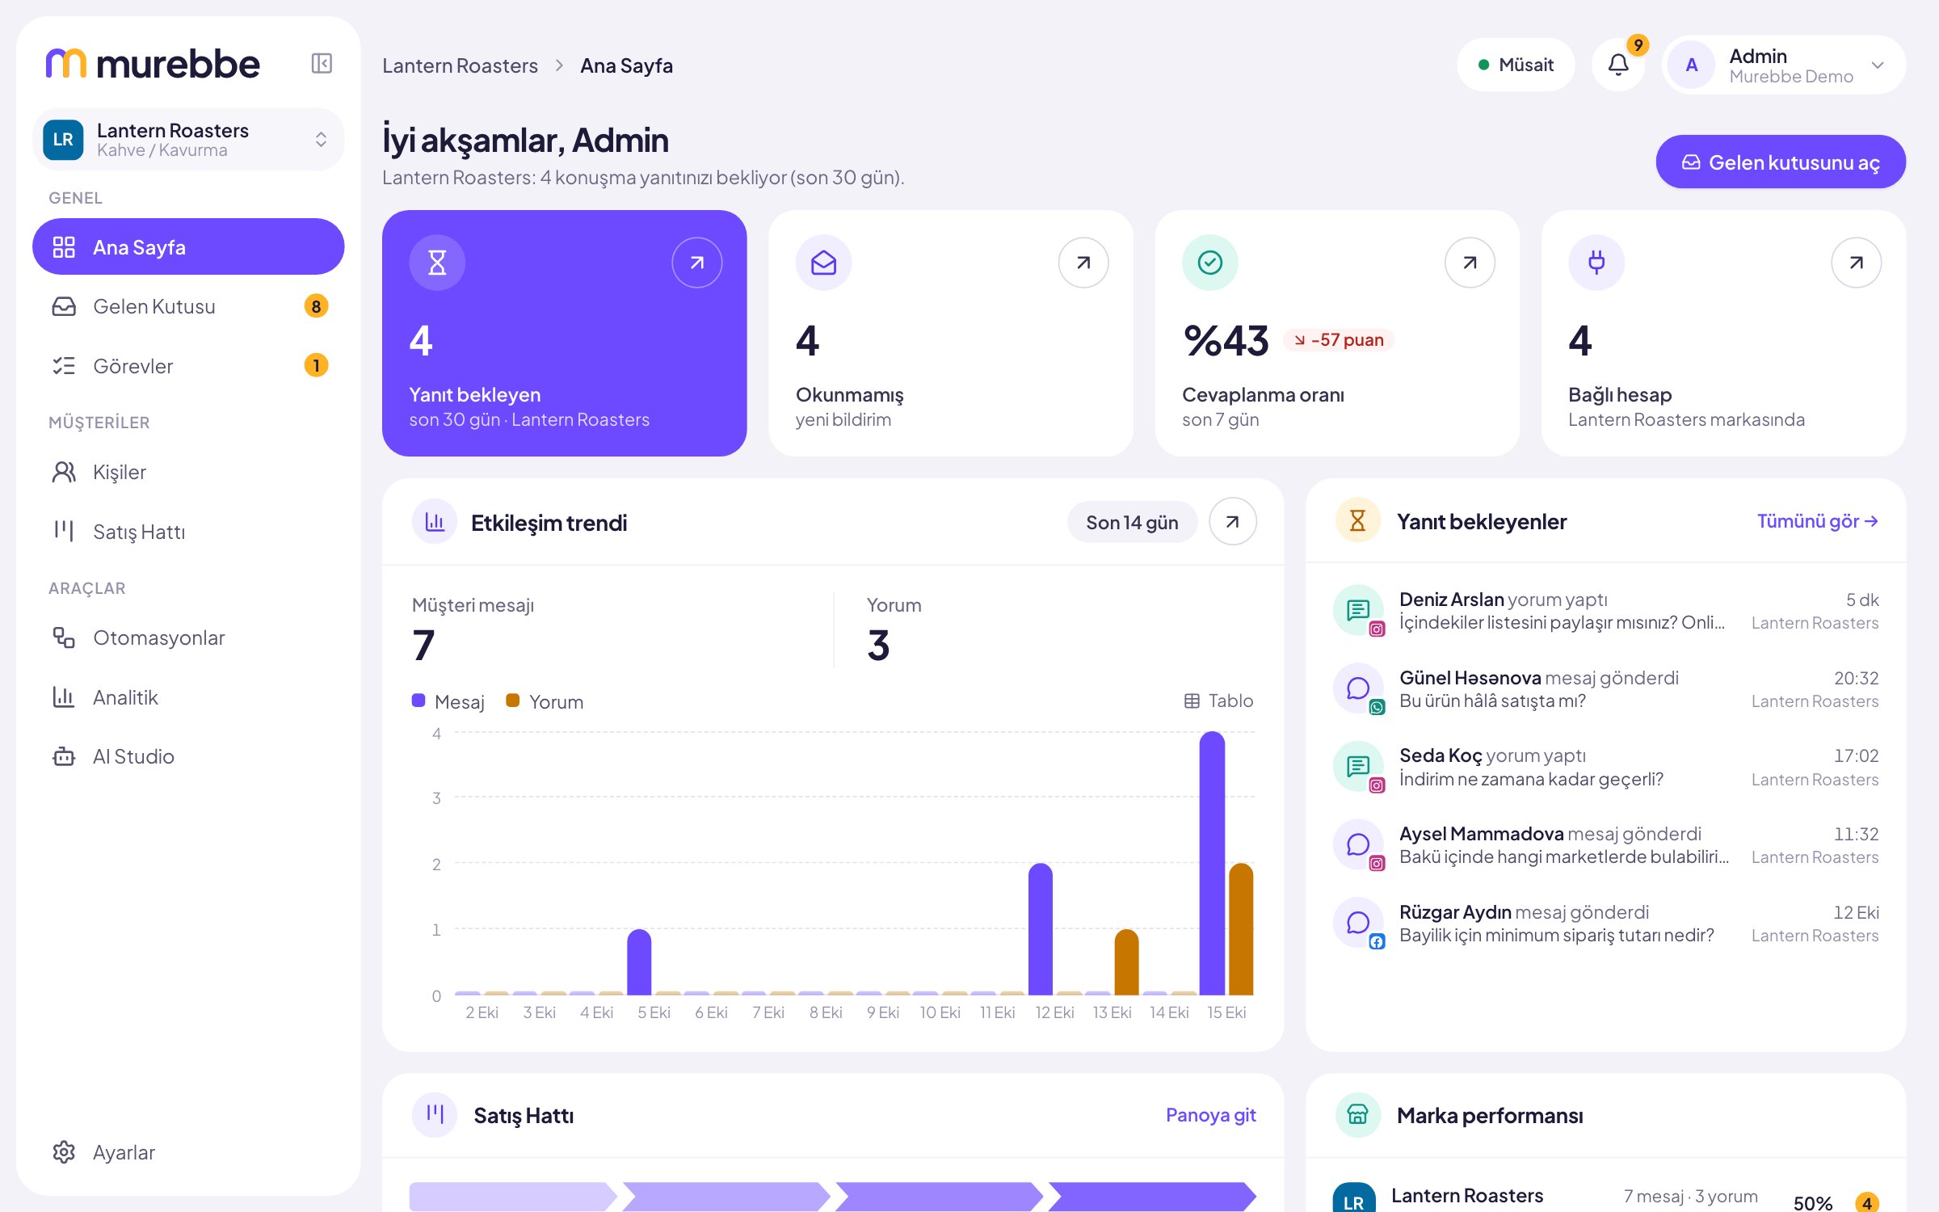Screen dimensions: 1939x1212
Task: Open Deniz Arslan's pending comment
Action: [x=1605, y=611]
